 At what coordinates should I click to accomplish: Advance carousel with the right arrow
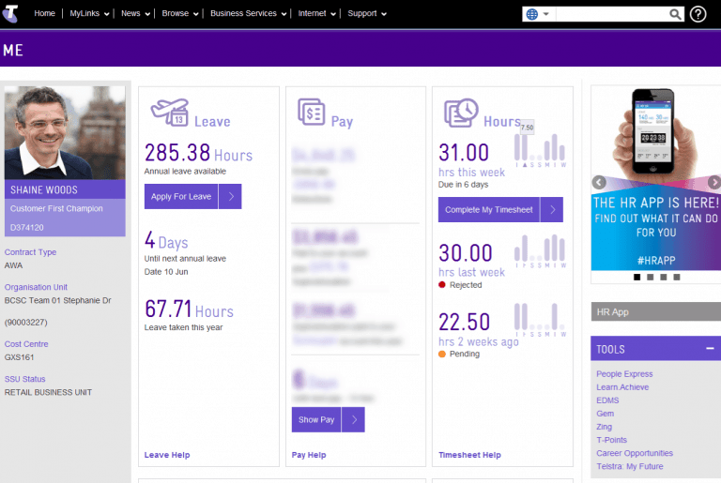(x=713, y=183)
